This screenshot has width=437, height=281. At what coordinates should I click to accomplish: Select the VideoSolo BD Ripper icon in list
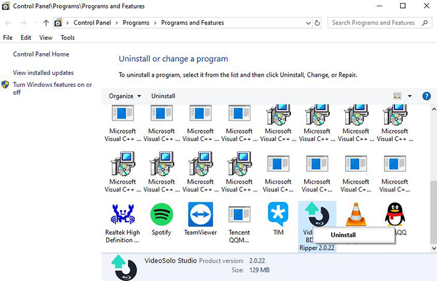(317, 214)
